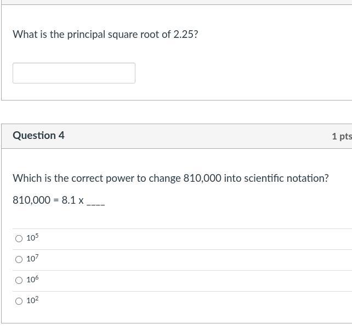352x335 pixels.
Task: Click the 10⁷ answer label text
Action: (x=32, y=259)
